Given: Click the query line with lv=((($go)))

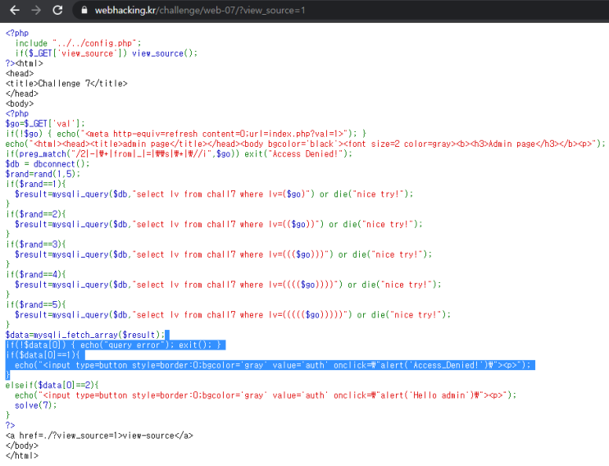Looking at the screenshot, I should pyautogui.click(x=223, y=254).
